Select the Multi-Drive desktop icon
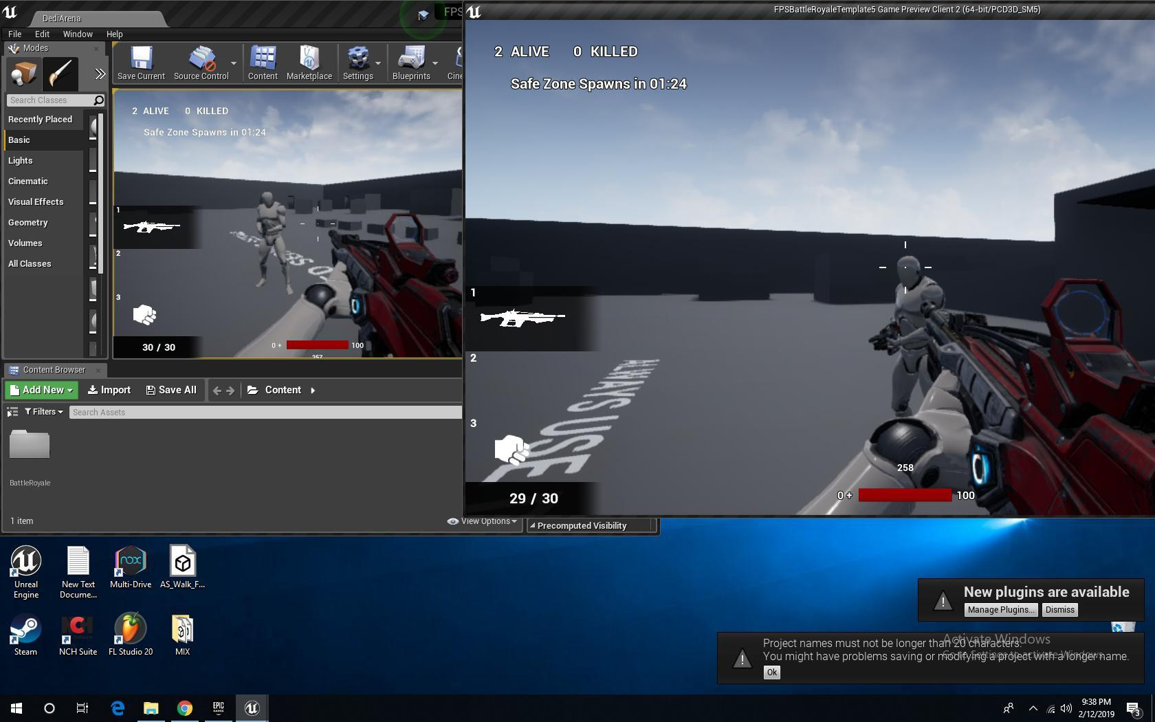Viewport: 1155px width, 722px height. click(131, 567)
